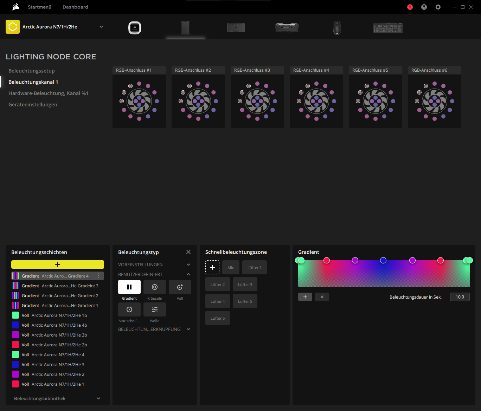Open the profile selection dropdown chevron
The image size is (481, 411).
pos(101,27)
